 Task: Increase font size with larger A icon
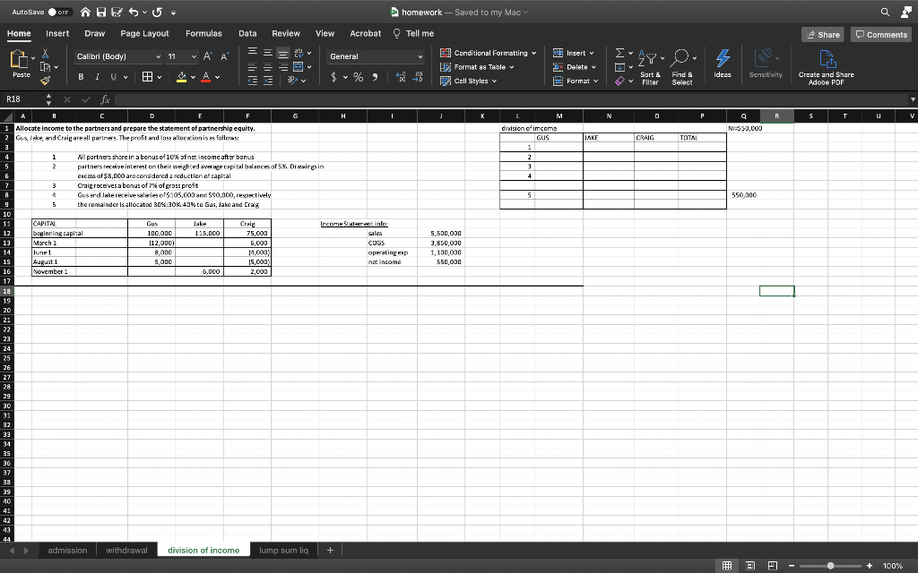(x=207, y=56)
